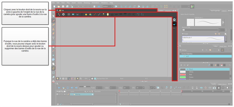The width and height of the screenshot is (234, 107).
Task: Open the FPS dropdown arrow
Action: pyautogui.click(x=143, y=88)
